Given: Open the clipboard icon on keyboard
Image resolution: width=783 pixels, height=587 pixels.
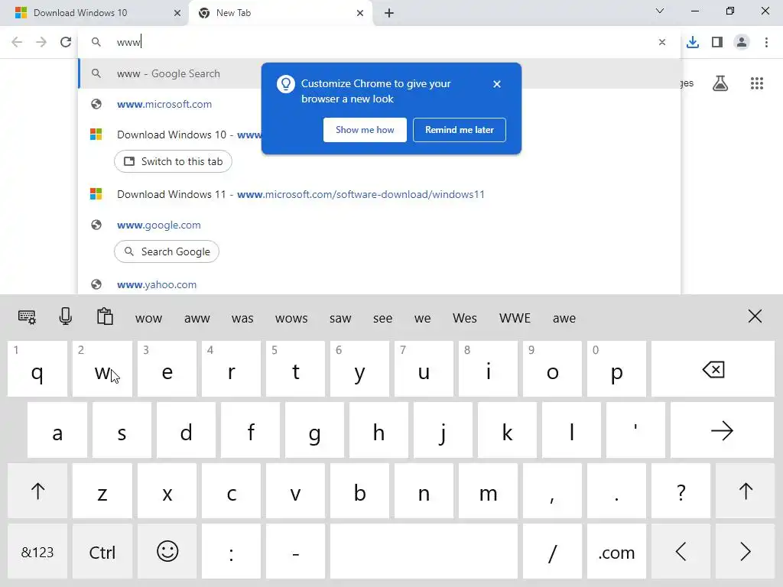Looking at the screenshot, I should 105,316.
